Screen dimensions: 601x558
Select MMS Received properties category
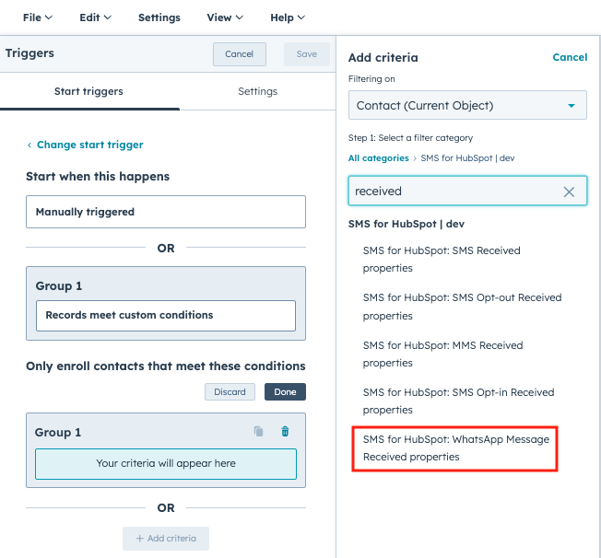click(442, 355)
